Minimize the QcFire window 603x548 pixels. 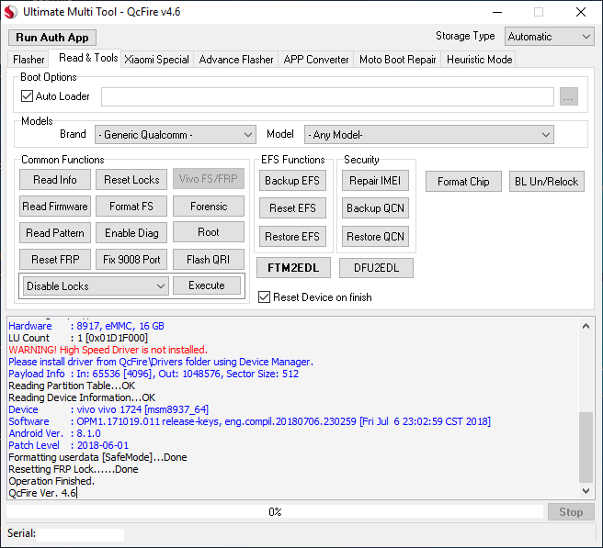coord(497,12)
